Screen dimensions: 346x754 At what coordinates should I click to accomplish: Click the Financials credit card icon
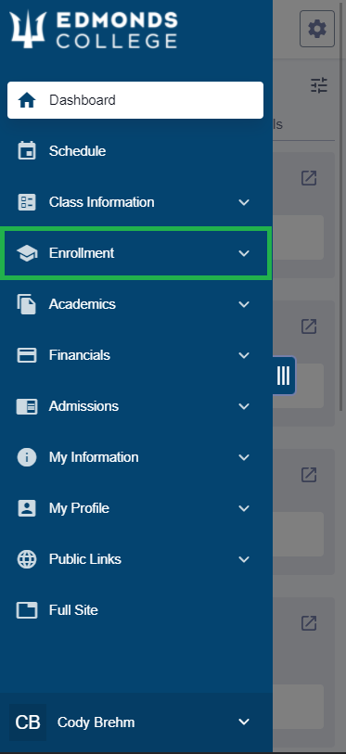pyautogui.click(x=27, y=355)
